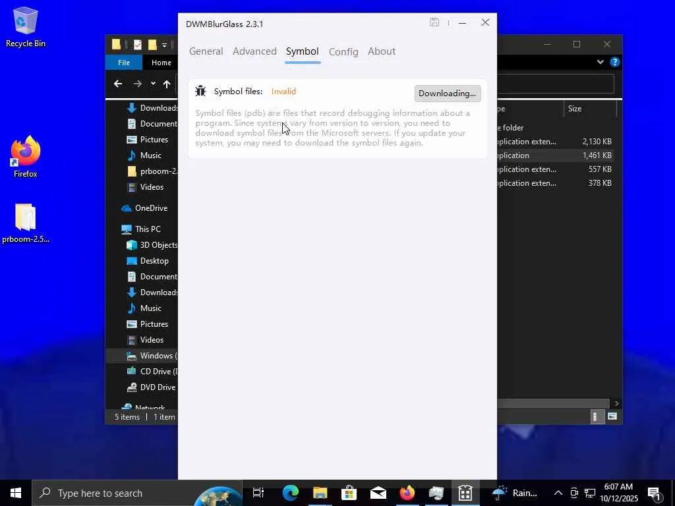675x506 pixels.
Task: Switch Explorer to details view icon
Action: pos(597,416)
